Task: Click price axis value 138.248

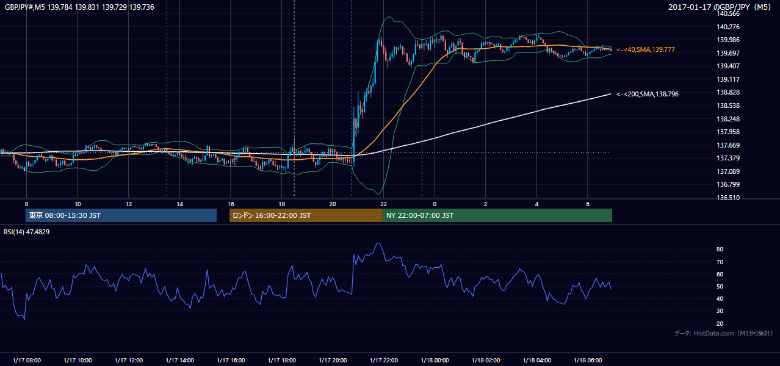Action: tap(728, 119)
